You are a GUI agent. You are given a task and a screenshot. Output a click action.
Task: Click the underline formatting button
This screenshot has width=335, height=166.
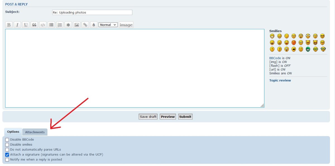click(26, 25)
